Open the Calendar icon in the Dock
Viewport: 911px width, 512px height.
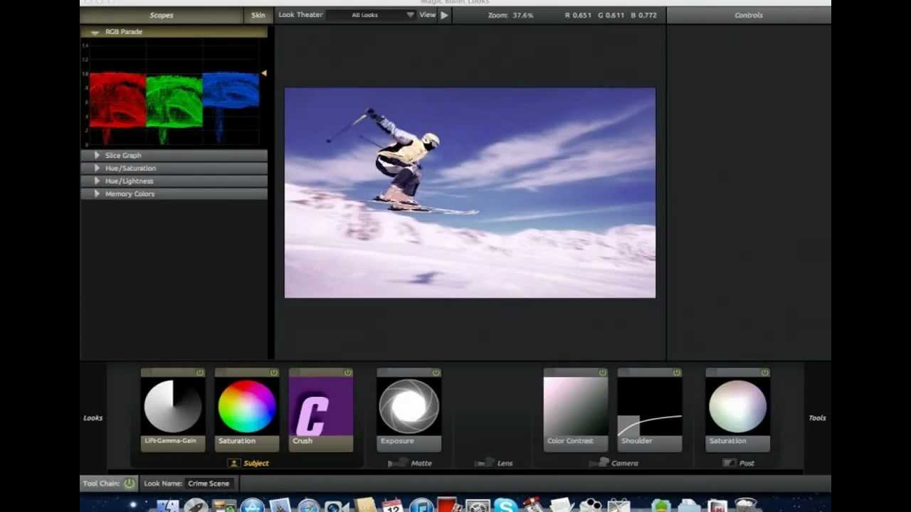click(x=392, y=506)
